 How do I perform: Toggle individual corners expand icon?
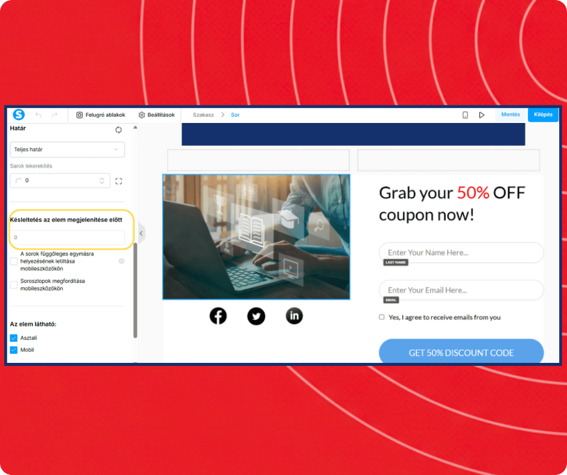(119, 181)
